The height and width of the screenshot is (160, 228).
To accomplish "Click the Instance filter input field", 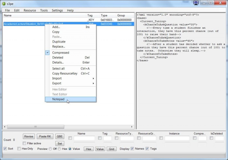I will tap(177, 138).
